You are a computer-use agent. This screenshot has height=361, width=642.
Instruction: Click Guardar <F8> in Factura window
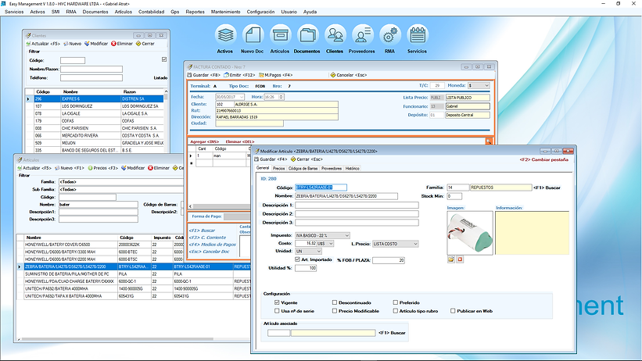click(204, 75)
